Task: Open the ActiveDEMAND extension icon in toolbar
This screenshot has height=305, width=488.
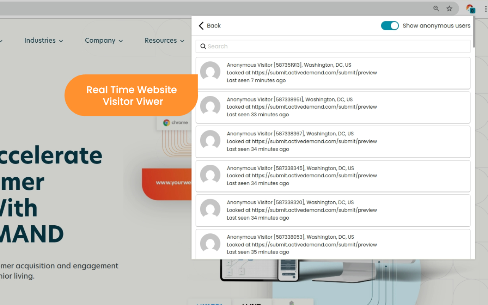Action: (470, 8)
